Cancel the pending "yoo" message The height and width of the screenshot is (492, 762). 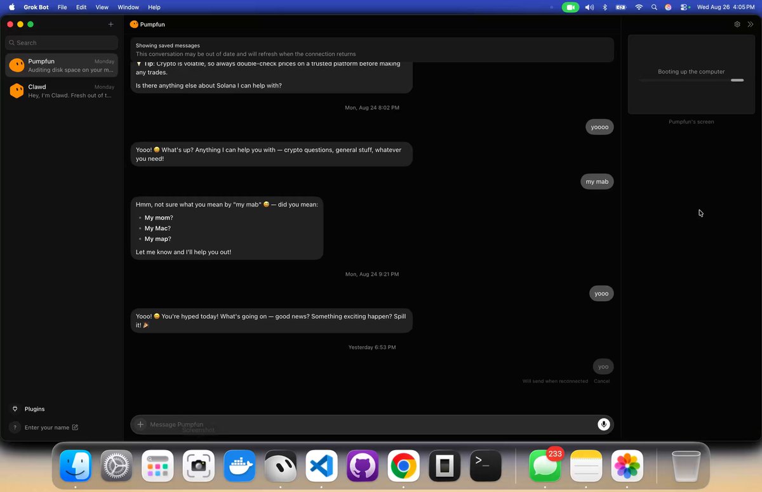601,381
